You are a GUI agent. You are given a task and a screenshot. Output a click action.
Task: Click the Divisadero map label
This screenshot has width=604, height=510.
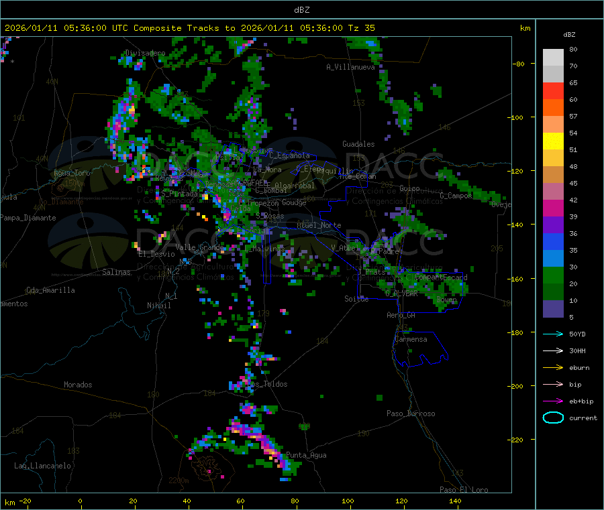145,53
